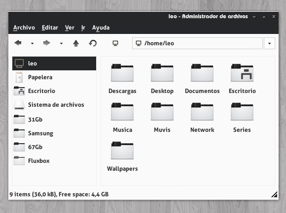Image resolution: width=286 pixels, height=213 pixels.
Task: Click the window resize grip corner
Action: coord(274,194)
